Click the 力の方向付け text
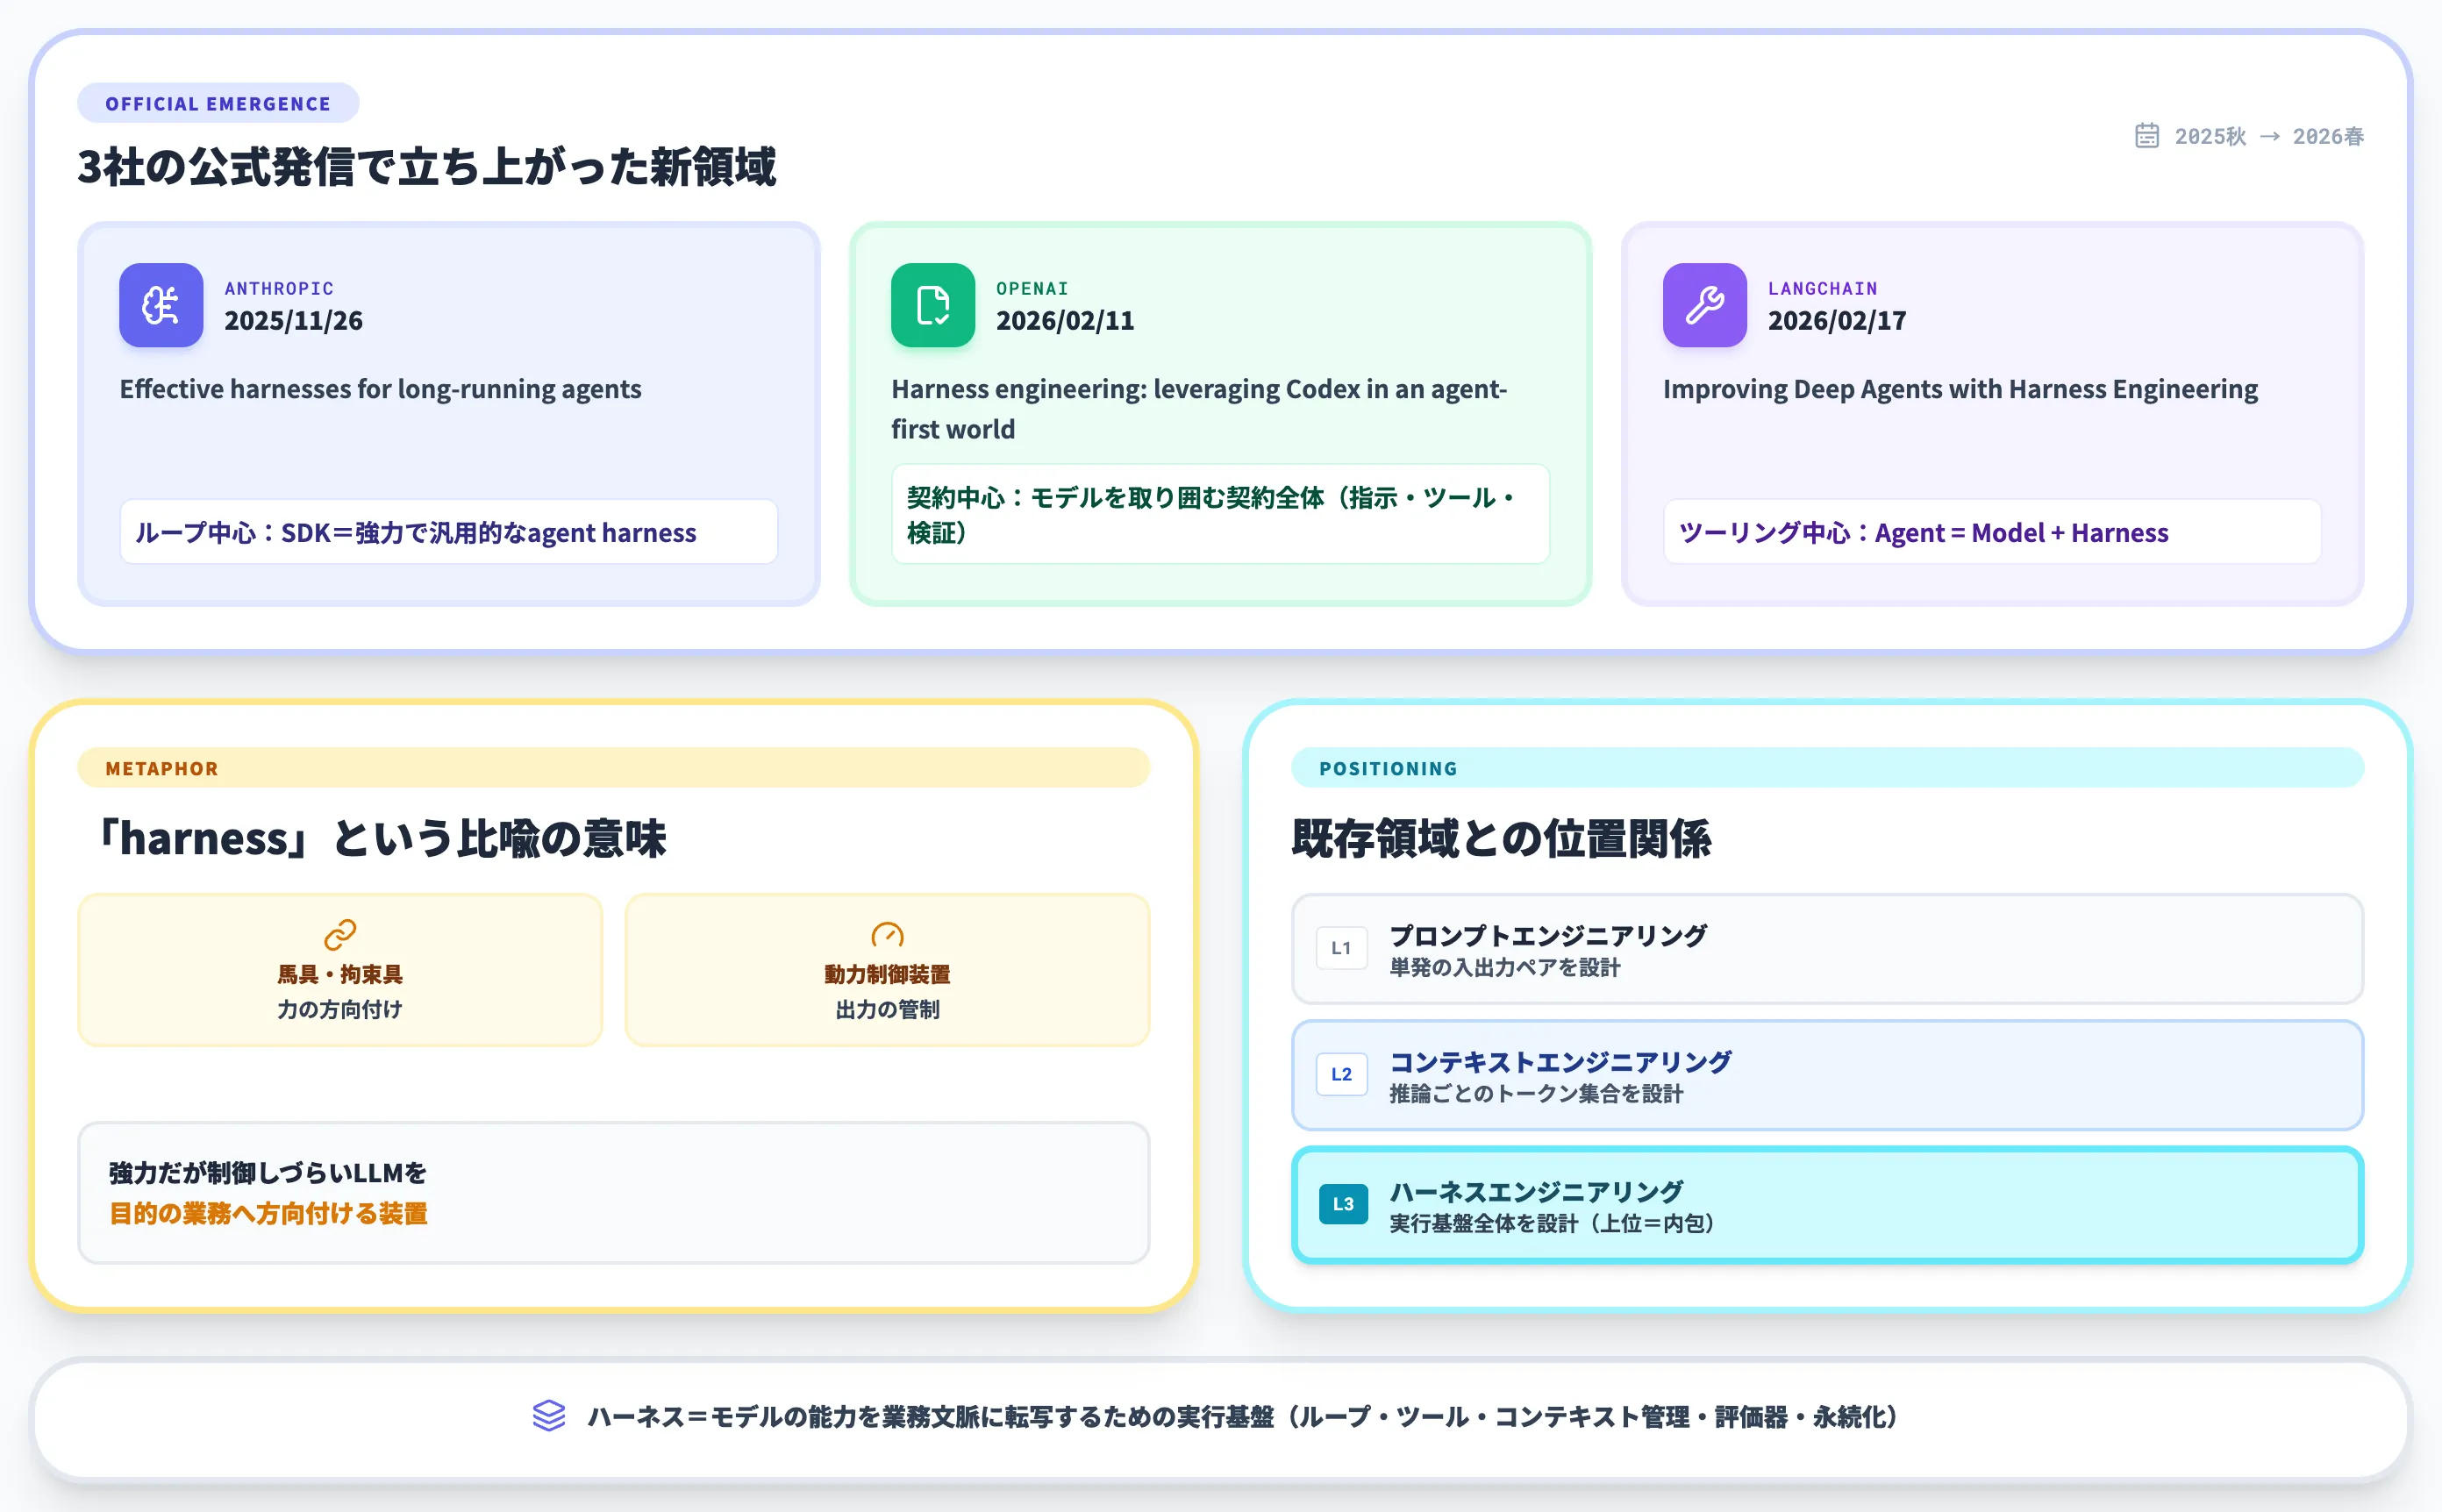This screenshot has height=1512, width=2442. (x=340, y=1009)
